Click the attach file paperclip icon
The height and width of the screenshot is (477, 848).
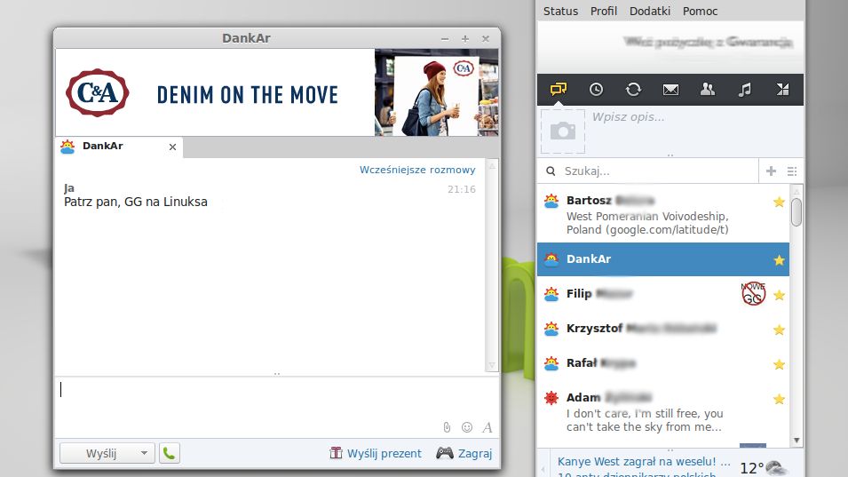tap(447, 427)
